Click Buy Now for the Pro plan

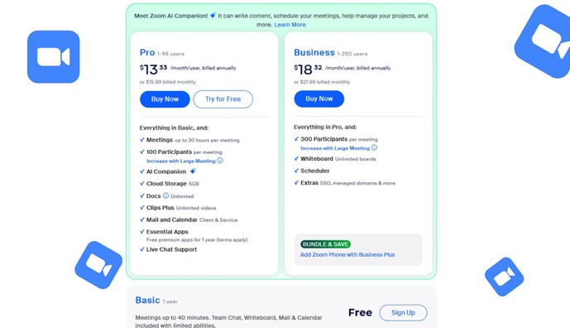point(165,99)
